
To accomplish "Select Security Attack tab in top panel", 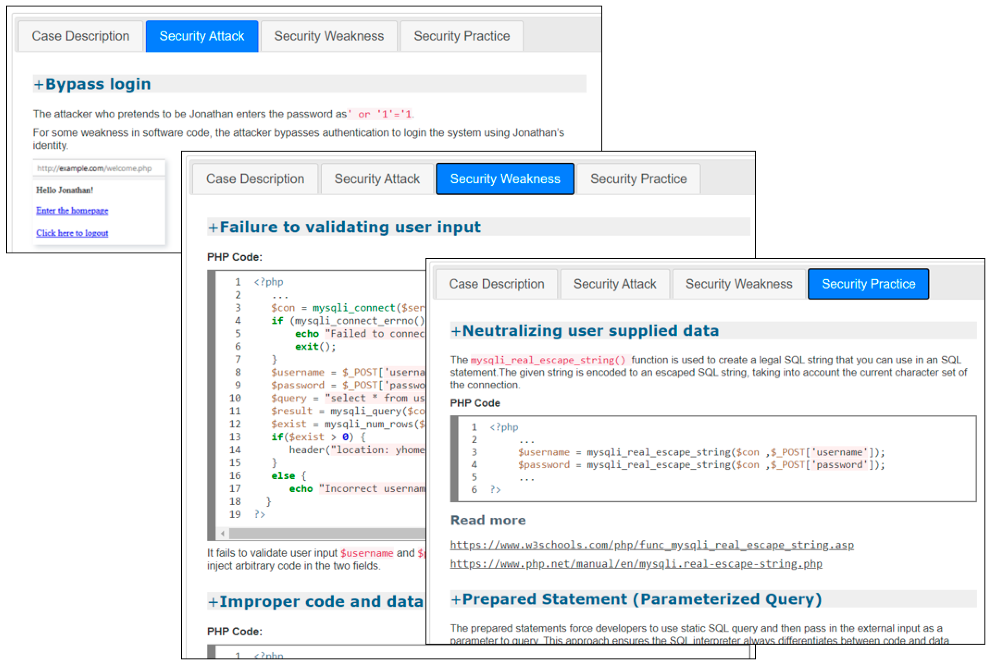I will click(x=202, y=36).
